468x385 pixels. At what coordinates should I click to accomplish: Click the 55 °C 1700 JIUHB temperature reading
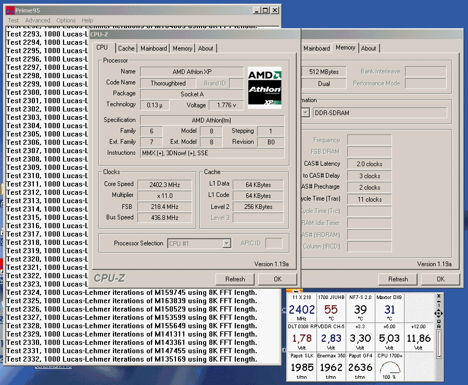point(331,310)
